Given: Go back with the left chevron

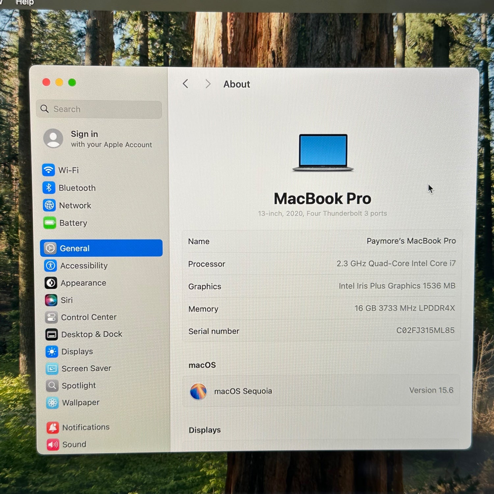Looking at the screenshot, I should coord(186,84).
